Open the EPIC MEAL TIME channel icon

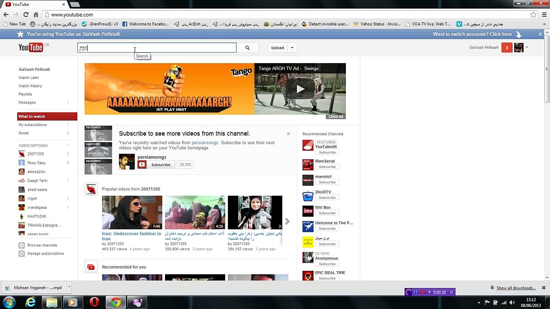tap(308, 275)
